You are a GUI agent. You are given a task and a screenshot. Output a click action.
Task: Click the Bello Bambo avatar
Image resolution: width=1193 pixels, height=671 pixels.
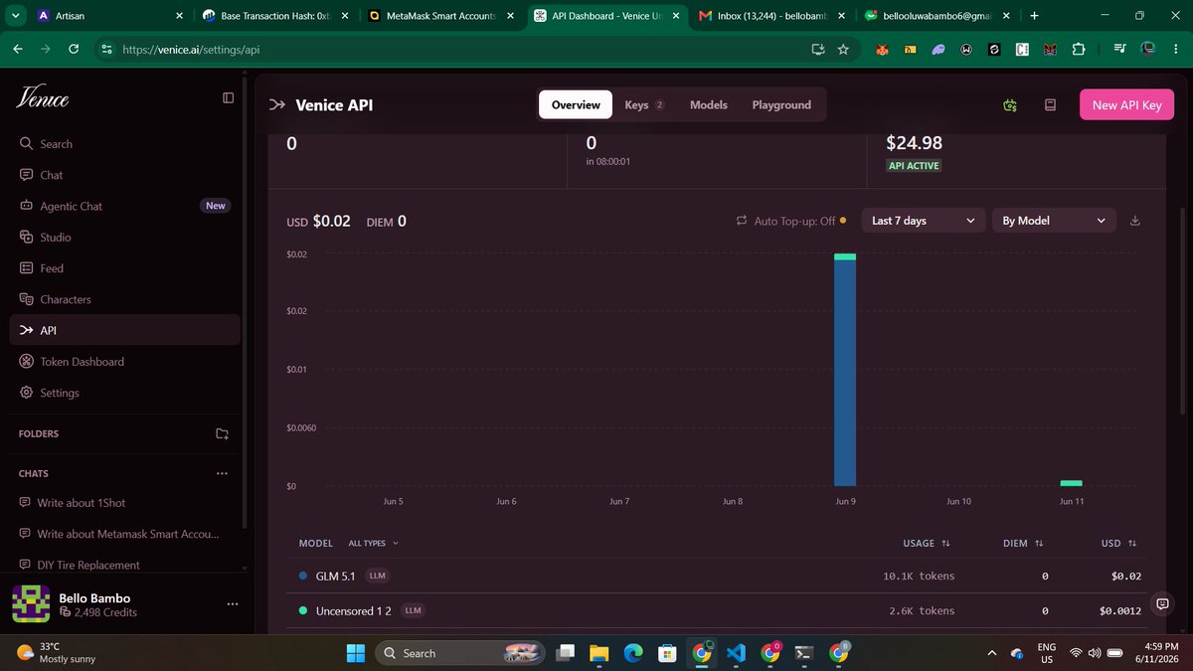coord(31,604)
